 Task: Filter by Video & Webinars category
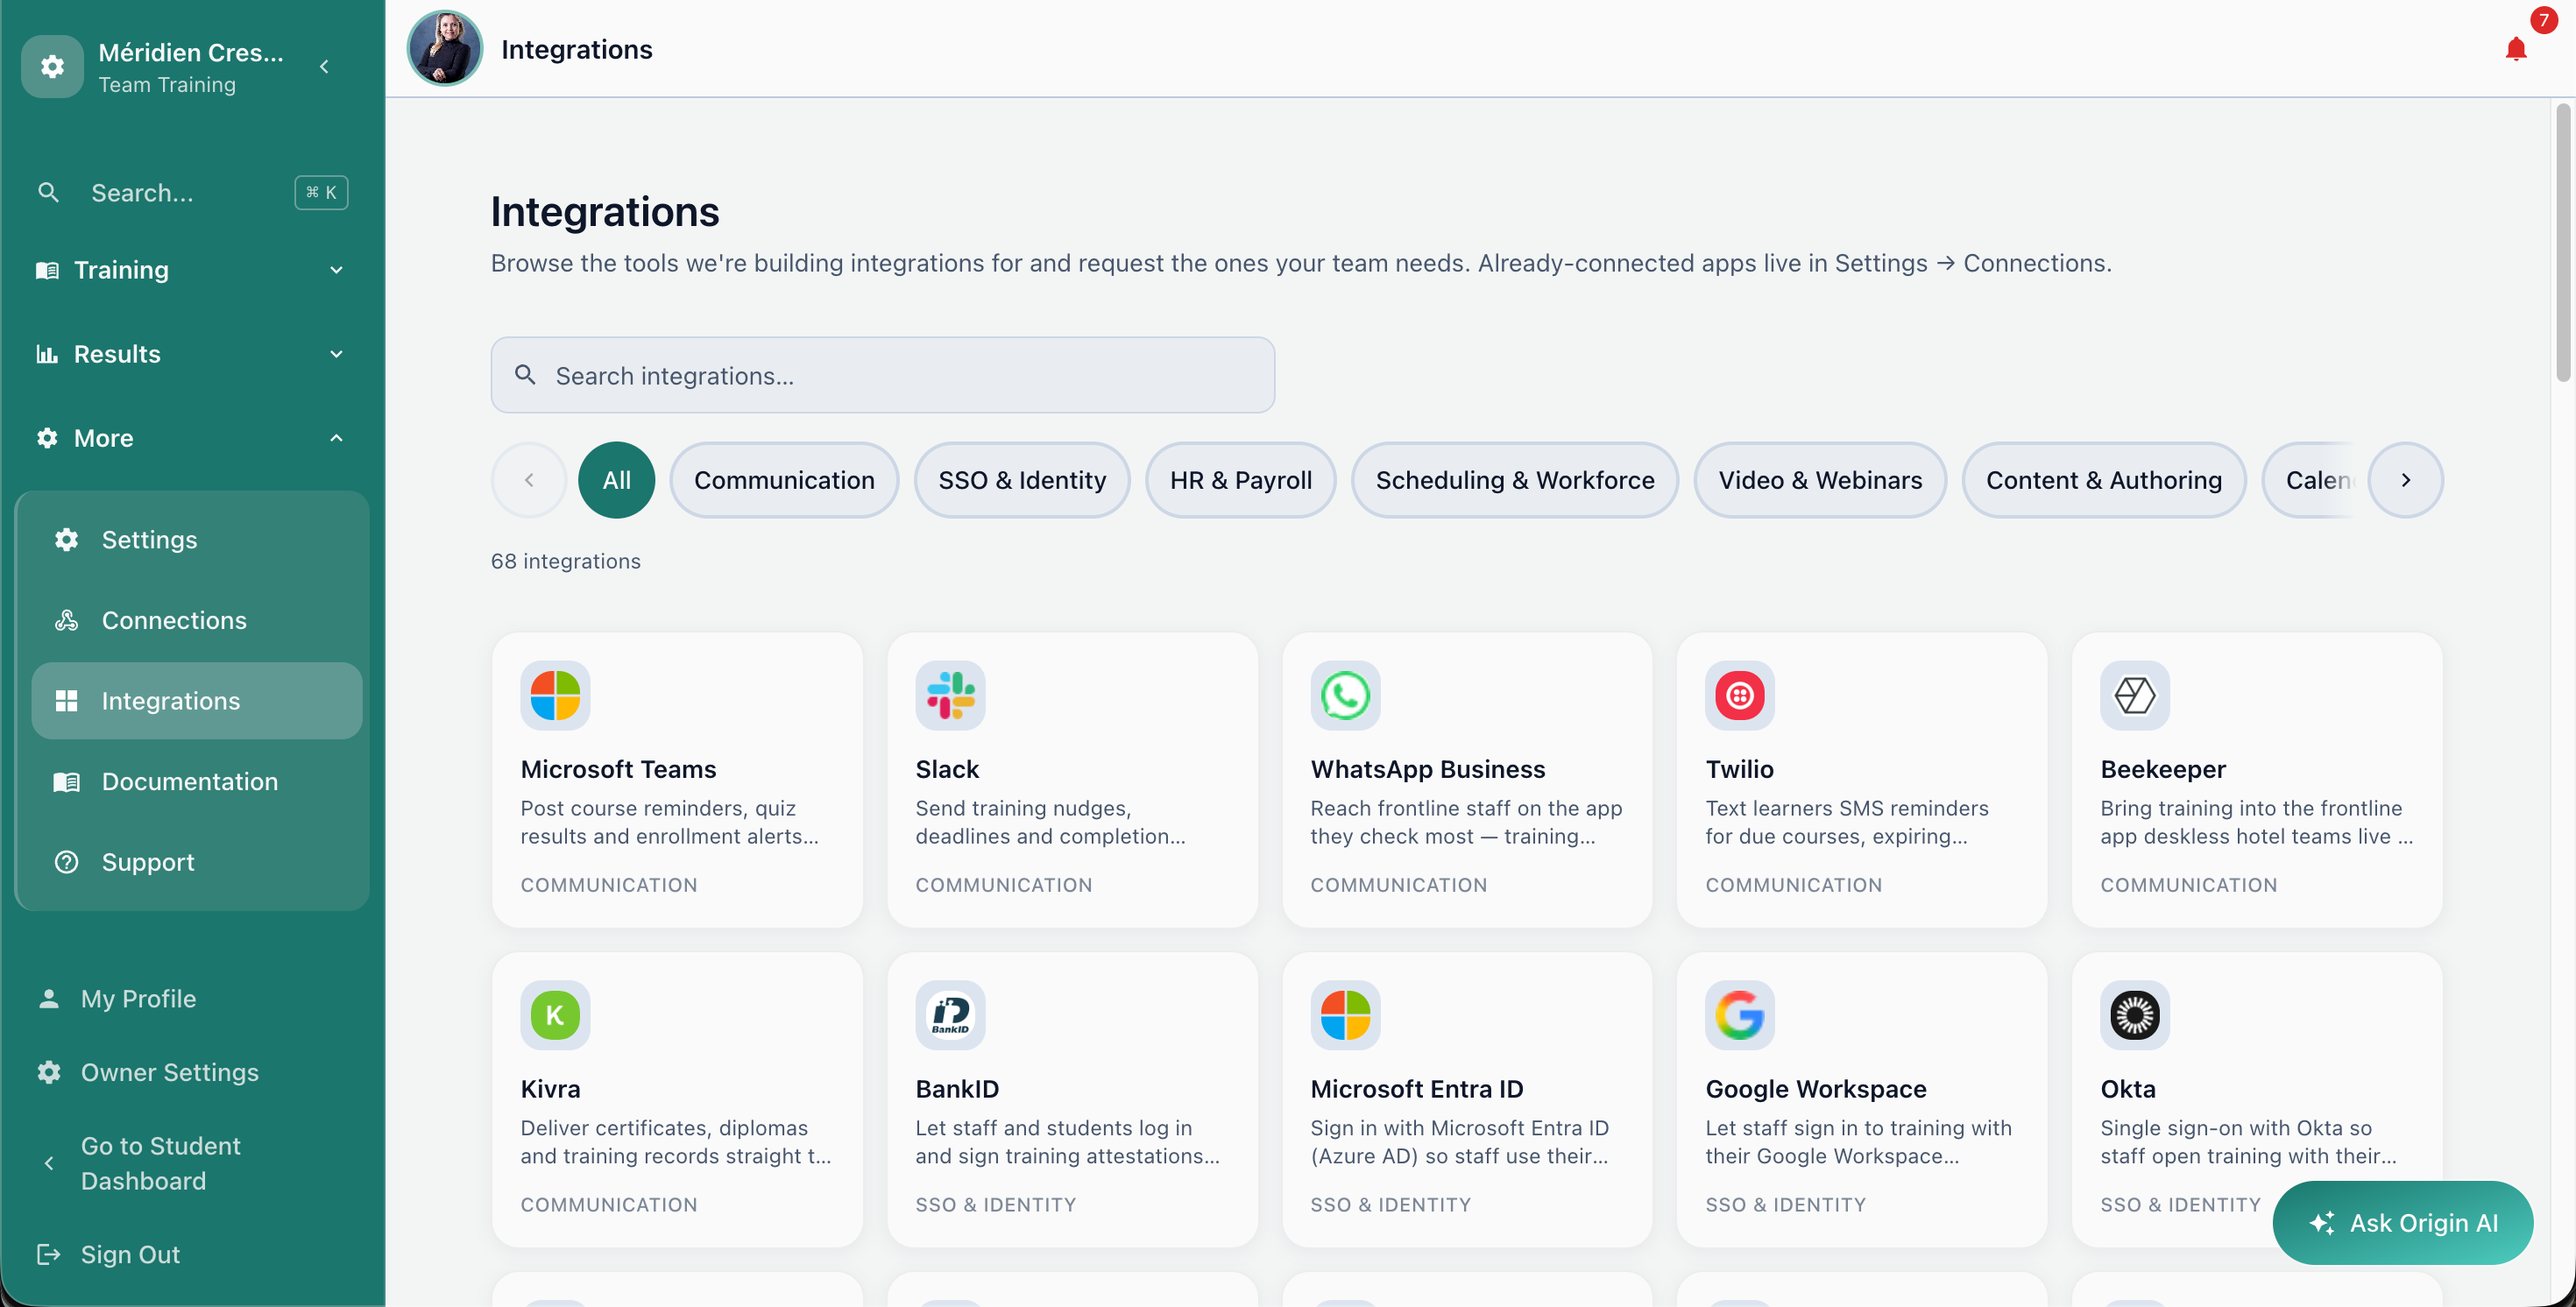pyautogui.click(x=1820, y=480)
